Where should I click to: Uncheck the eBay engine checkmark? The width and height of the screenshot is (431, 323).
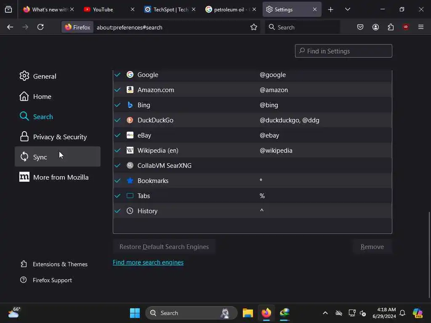pyautogui.click(x=117, y=135)
